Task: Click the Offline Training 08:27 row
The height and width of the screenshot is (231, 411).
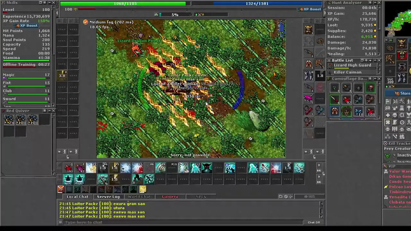Action: (26, 64)
